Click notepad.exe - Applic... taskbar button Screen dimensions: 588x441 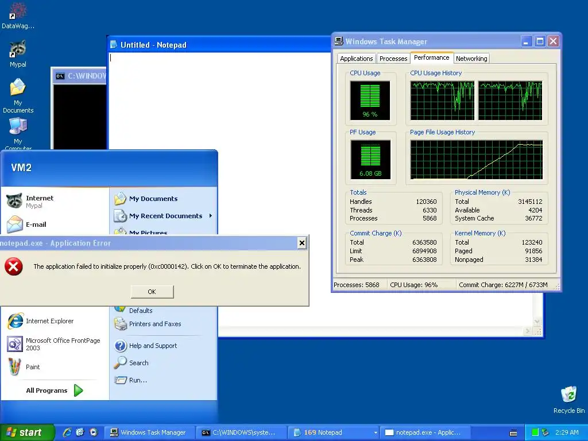coord(425,432)
